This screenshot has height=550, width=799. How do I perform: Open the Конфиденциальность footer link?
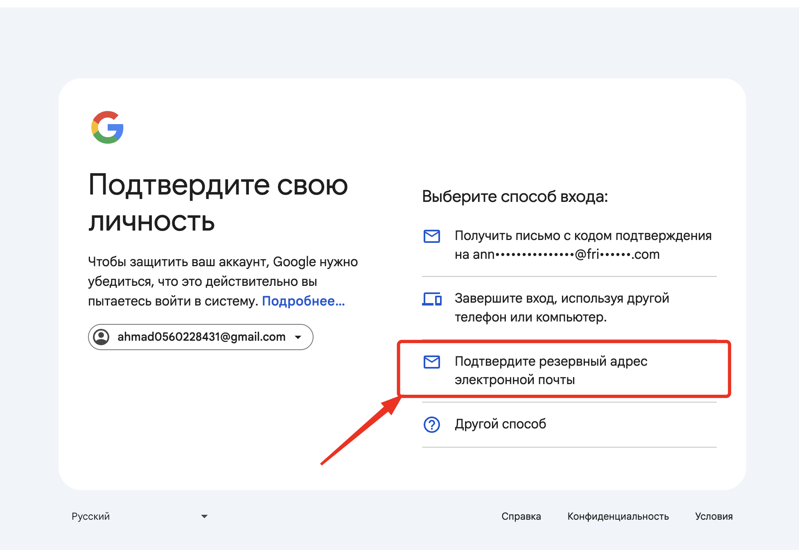coord(618,516)
